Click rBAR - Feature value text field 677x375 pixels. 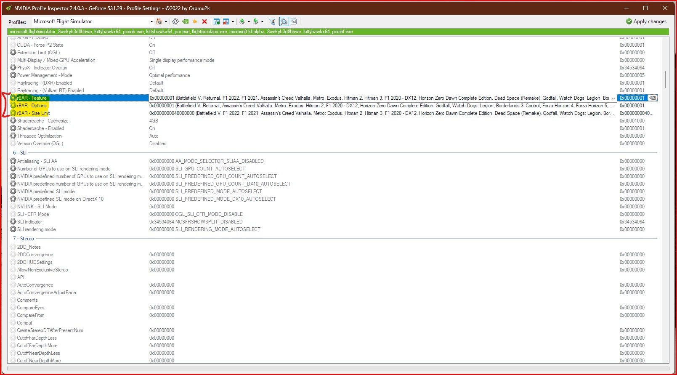[x=380, y=98]
